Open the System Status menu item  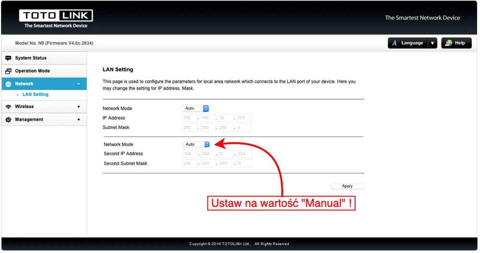31,58
